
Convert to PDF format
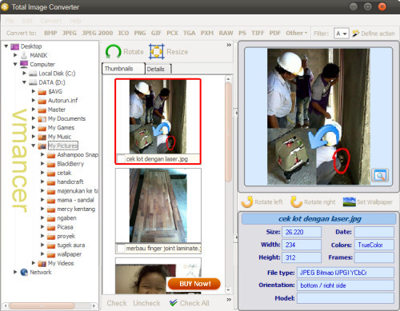(x=274, y=33)
